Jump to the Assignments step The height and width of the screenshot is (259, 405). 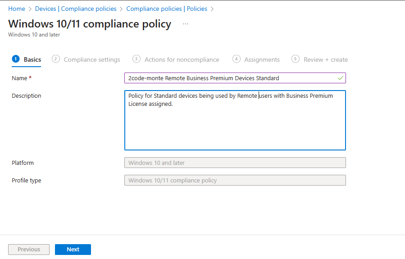(262, 59)
